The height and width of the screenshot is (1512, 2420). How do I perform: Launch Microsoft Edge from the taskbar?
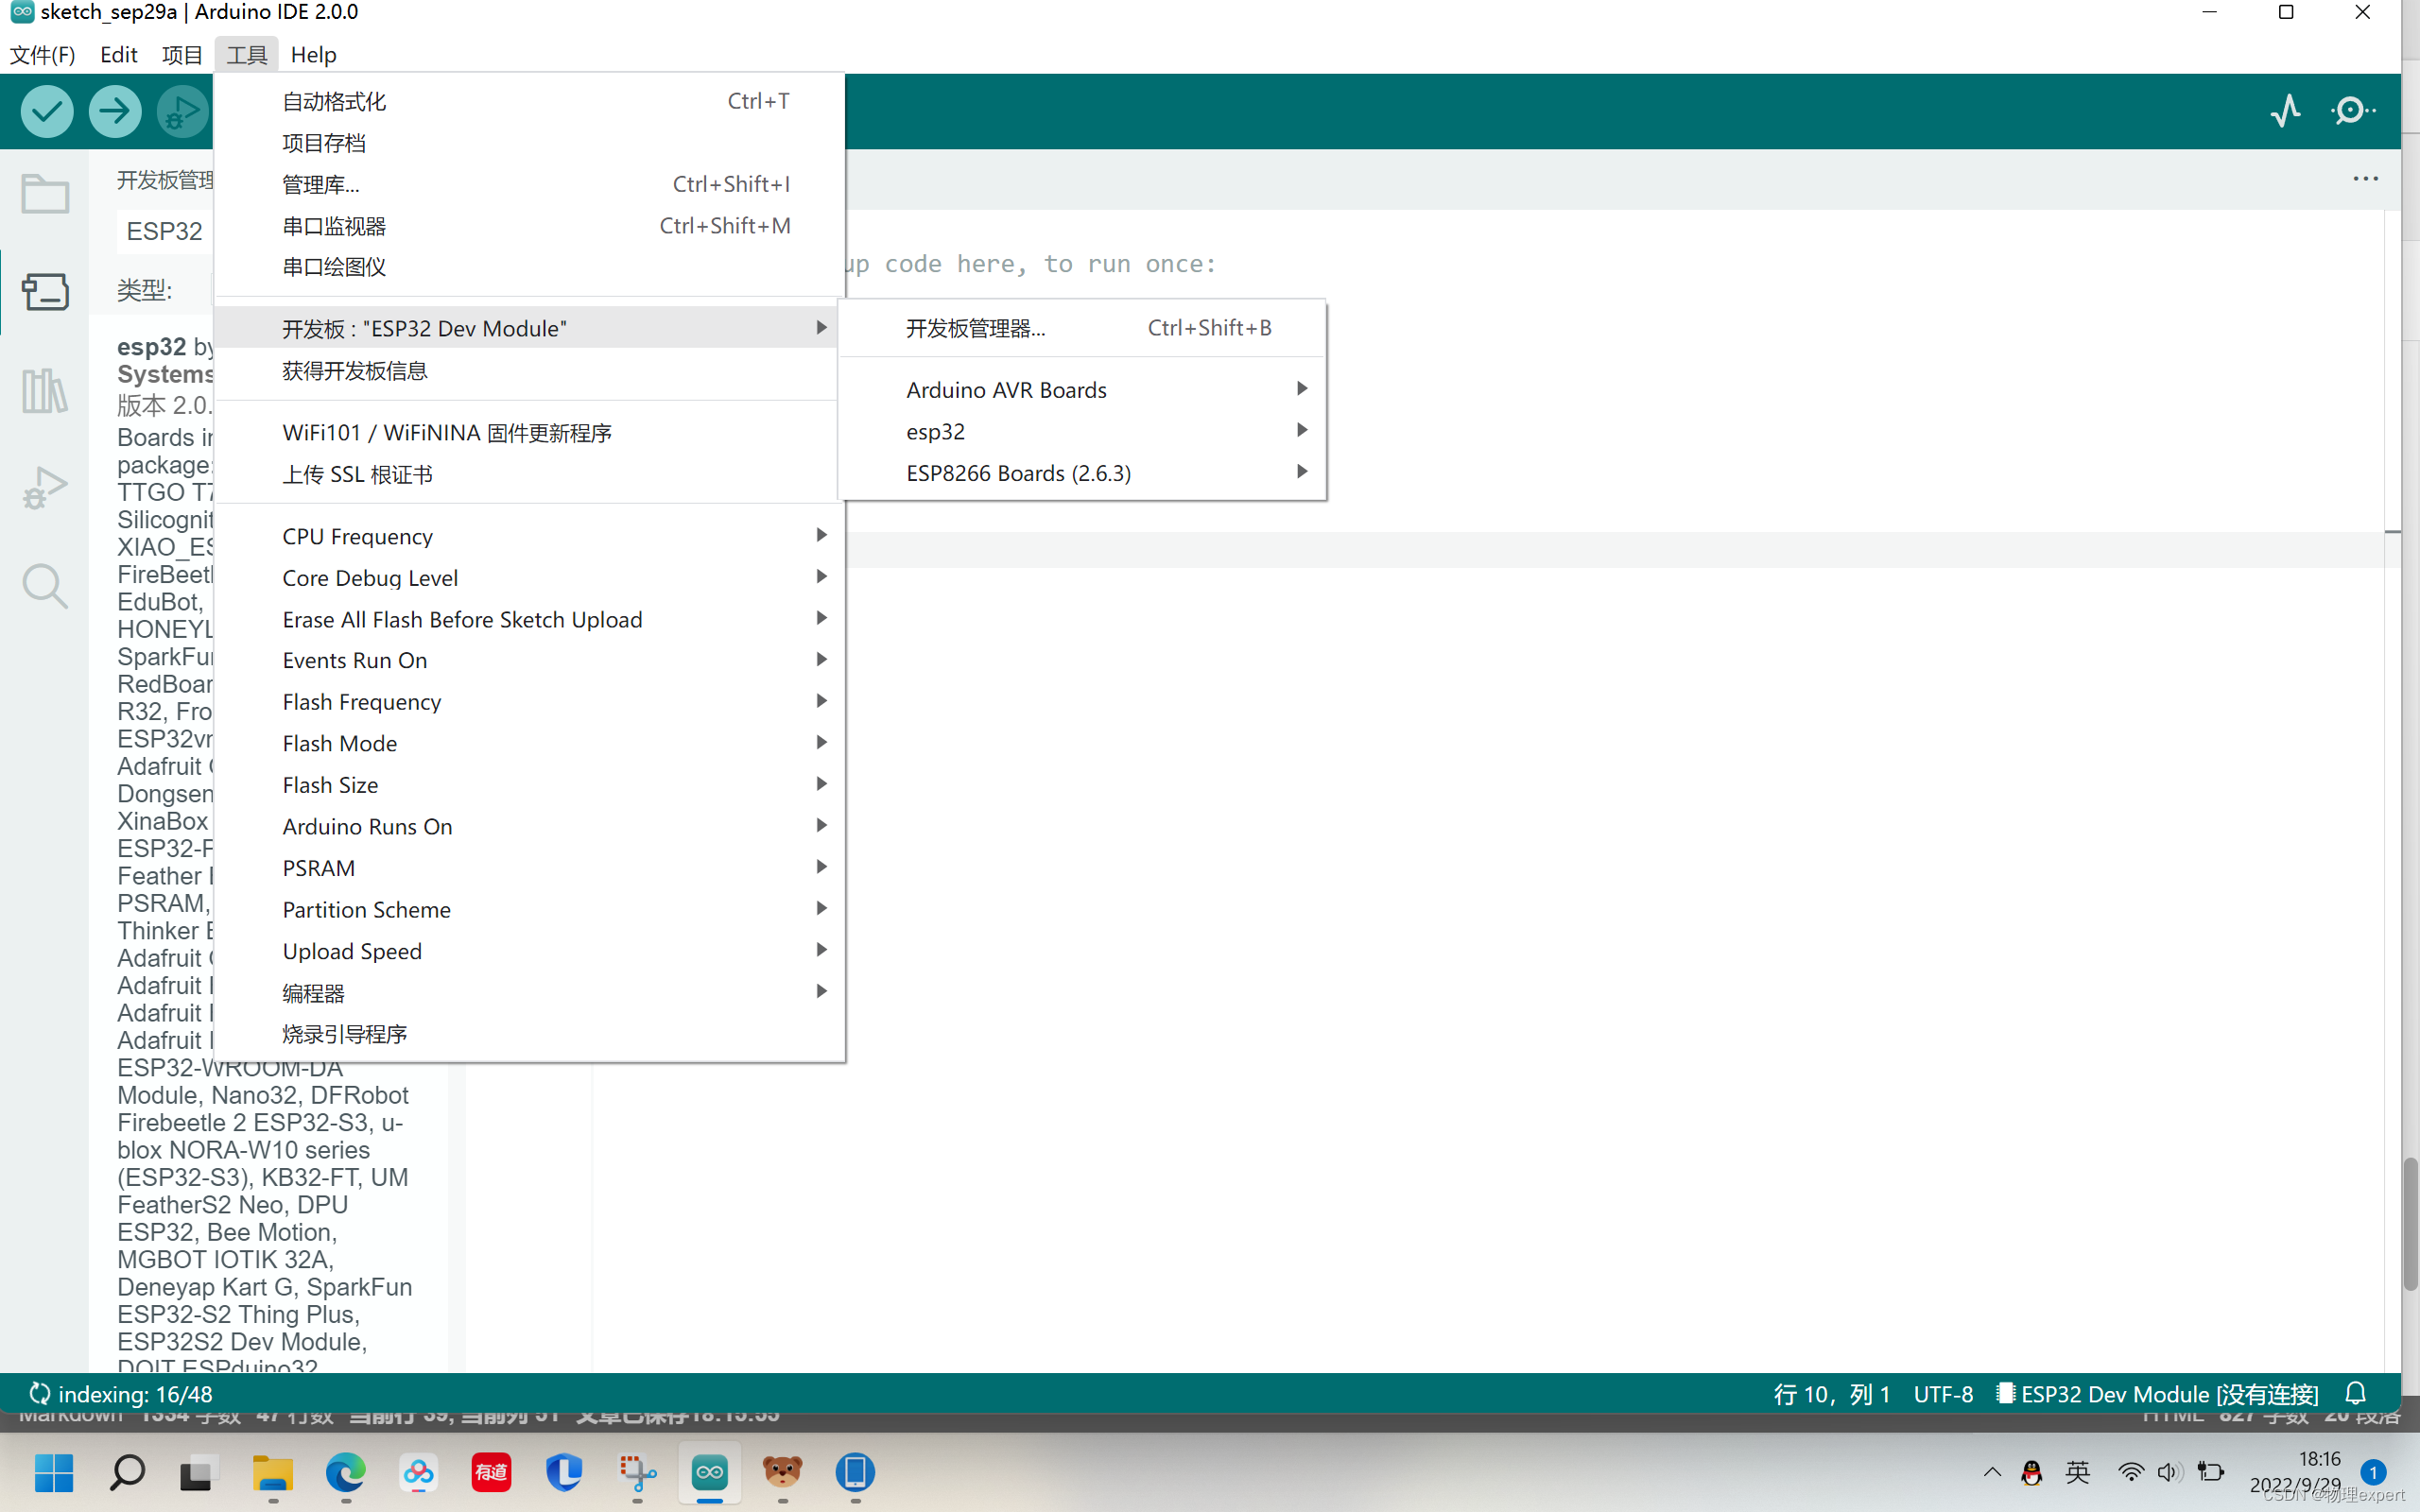[345, 1472]
